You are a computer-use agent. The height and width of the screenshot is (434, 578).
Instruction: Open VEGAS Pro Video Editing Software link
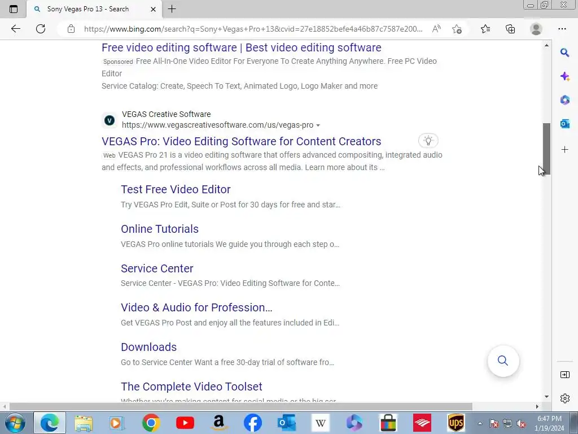(242, 141)
